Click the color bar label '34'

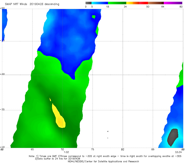[x=125, y=7]
